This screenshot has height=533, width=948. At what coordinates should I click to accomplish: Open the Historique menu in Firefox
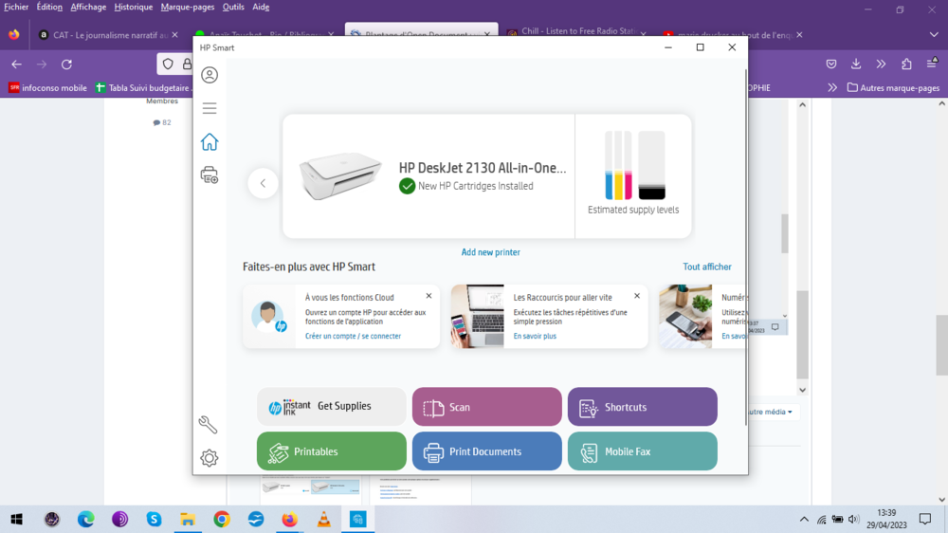coord(133,7)
